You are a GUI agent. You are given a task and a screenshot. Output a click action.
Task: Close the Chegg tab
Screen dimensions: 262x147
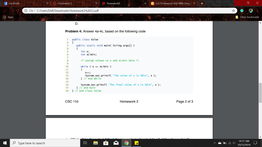(194, 3)
